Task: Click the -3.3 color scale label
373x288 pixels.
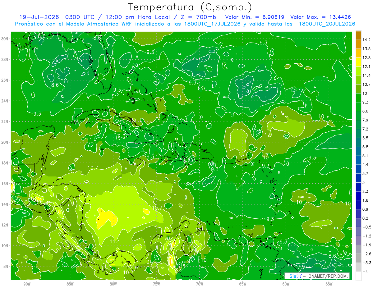Action: point(367,263)
